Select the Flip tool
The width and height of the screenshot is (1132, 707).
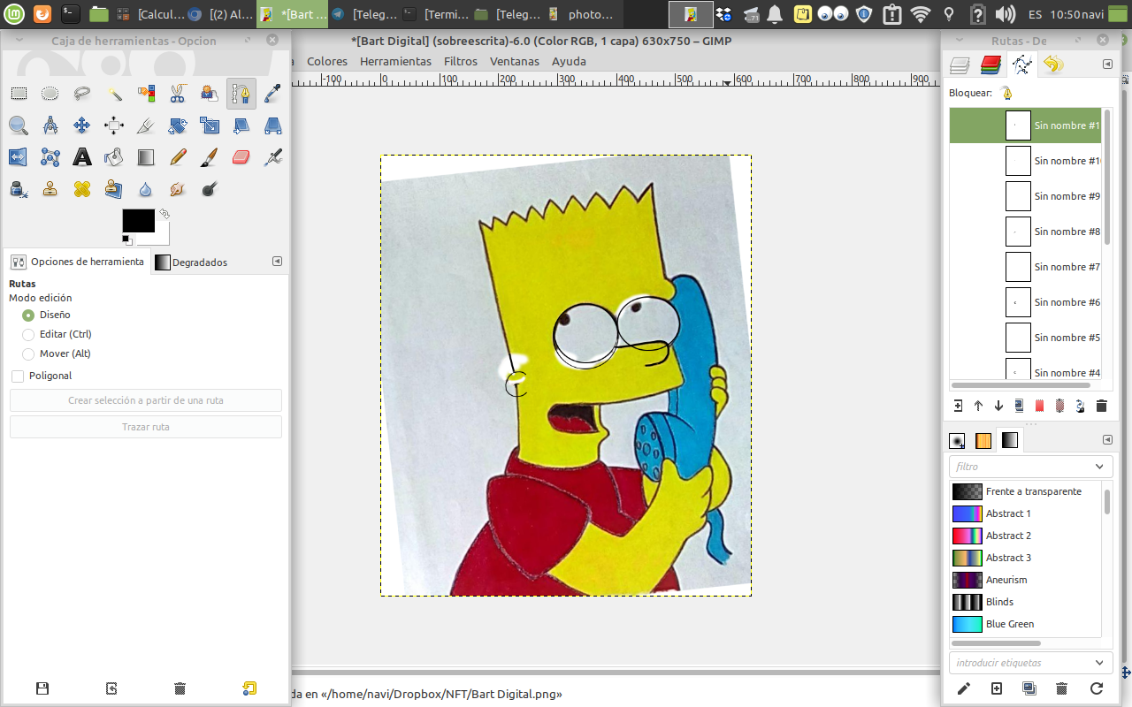19,157
